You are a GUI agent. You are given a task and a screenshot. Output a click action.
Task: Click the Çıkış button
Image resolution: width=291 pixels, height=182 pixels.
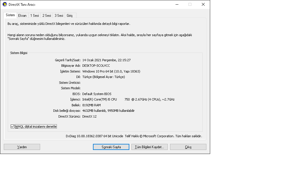(x=188, y=147)
